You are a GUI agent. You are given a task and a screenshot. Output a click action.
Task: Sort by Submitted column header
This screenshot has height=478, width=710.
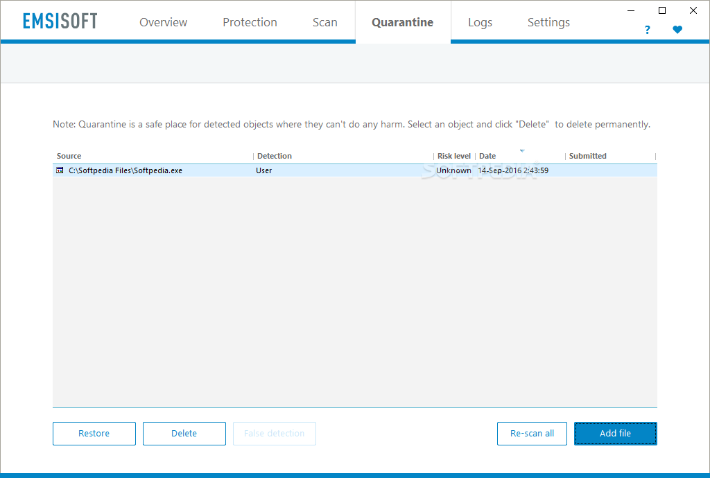tap(610, 156)
